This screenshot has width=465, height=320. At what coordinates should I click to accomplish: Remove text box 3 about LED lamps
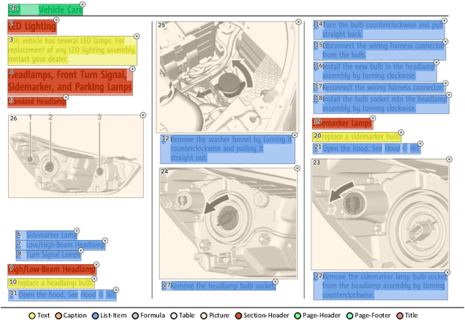(138, 35)
